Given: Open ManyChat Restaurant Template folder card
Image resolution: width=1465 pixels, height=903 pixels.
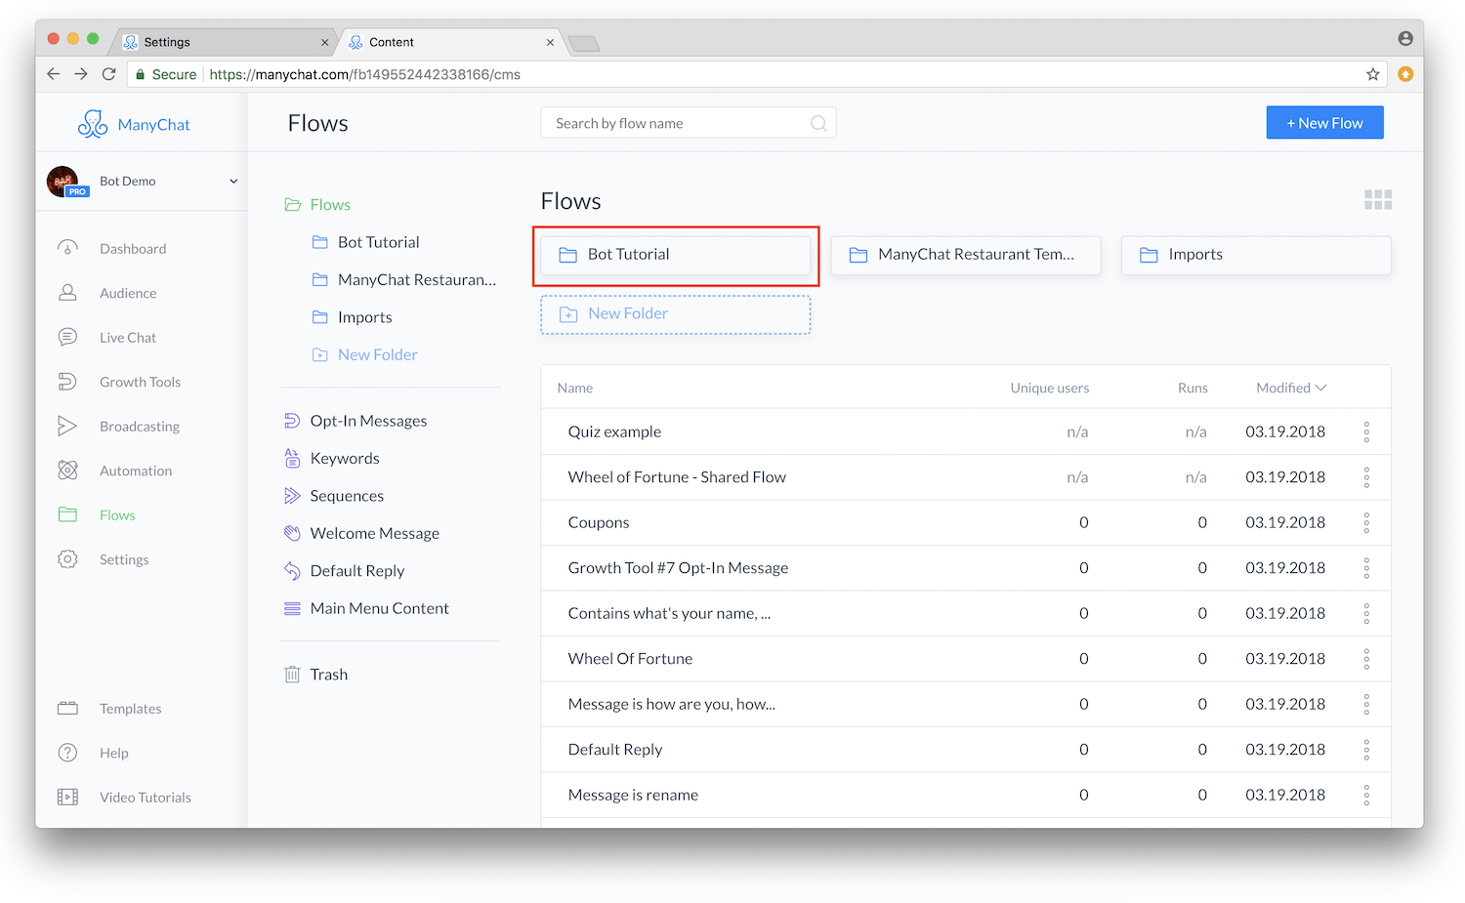Looking at the screenshot, I should click(x=966, y=255).
